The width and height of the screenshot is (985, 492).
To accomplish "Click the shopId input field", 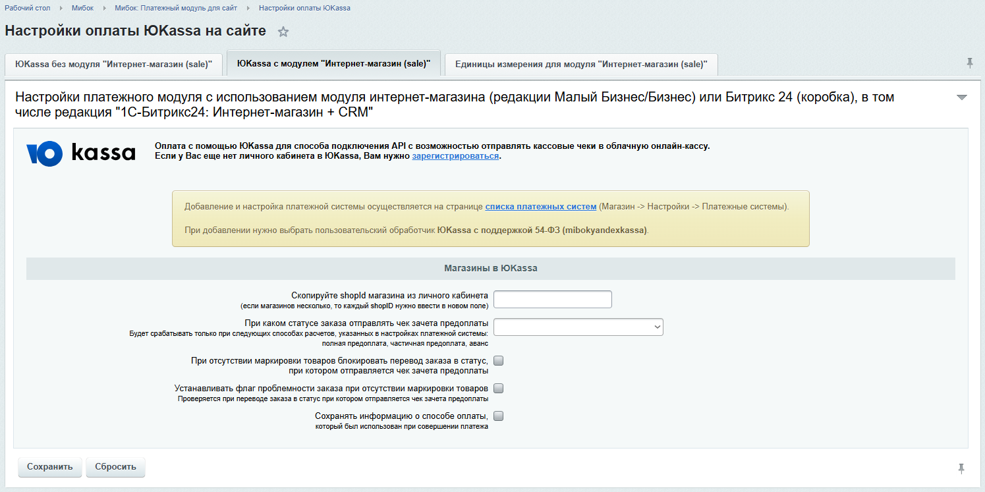I will (x=552, y=300).
